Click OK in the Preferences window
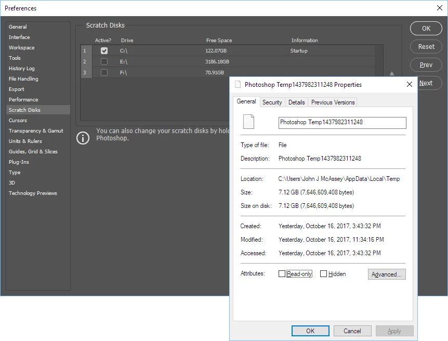448x341 pixels. pos(426,28)
